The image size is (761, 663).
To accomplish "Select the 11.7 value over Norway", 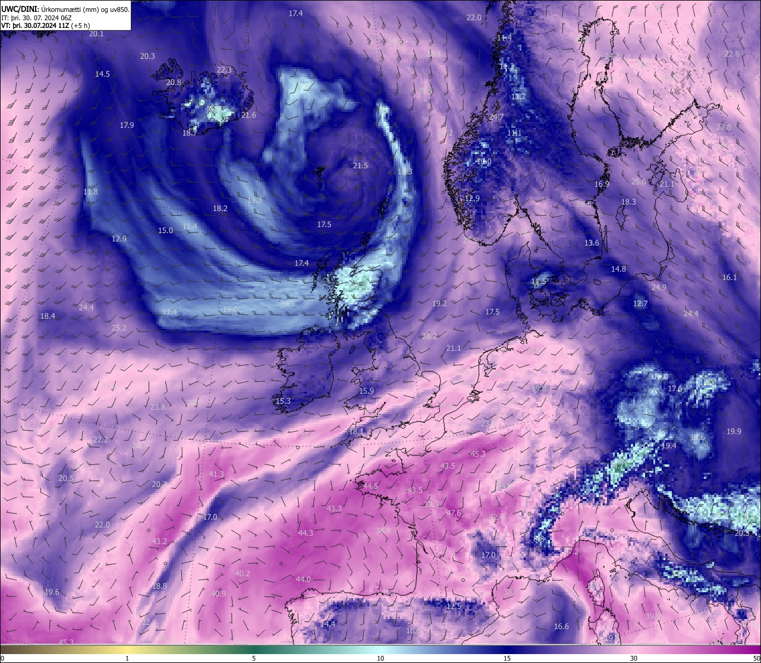I will 518,96.
